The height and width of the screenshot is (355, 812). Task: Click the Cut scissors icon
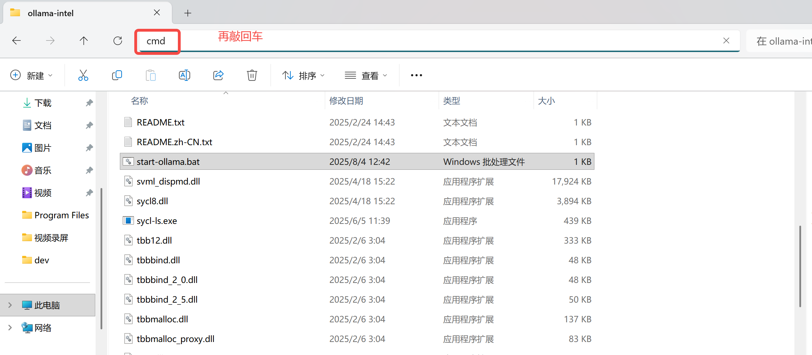point(83,75)
